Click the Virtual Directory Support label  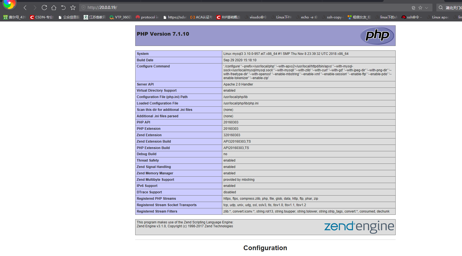tap(156, 91)
